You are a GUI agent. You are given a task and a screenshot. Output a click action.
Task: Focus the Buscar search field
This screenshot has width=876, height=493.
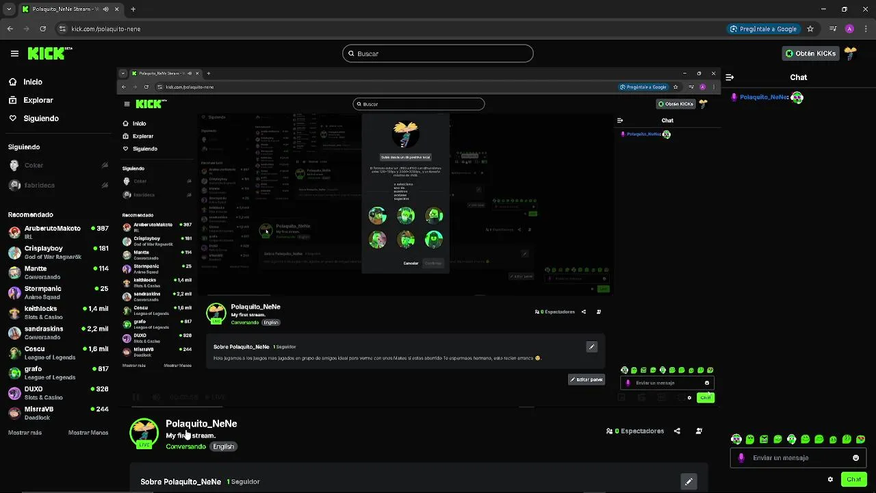(438, 53)
